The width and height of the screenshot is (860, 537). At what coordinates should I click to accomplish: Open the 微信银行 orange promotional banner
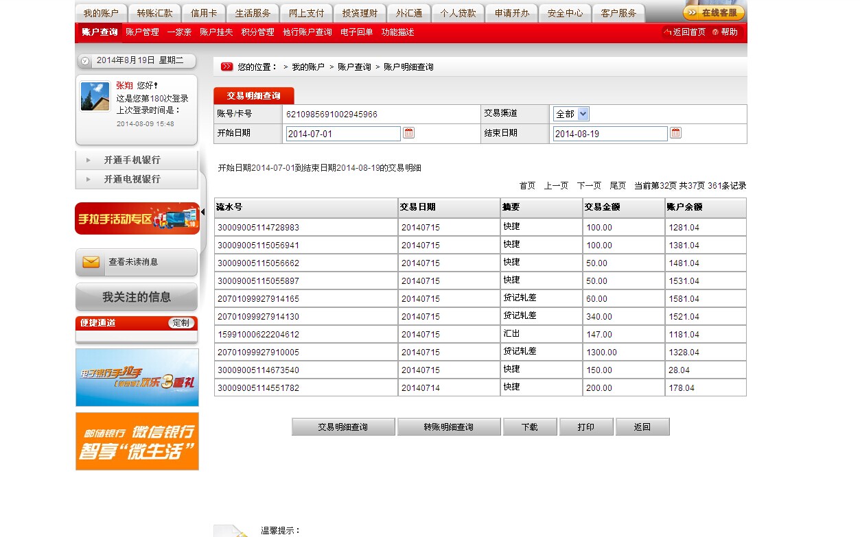[x=137, y=441]
